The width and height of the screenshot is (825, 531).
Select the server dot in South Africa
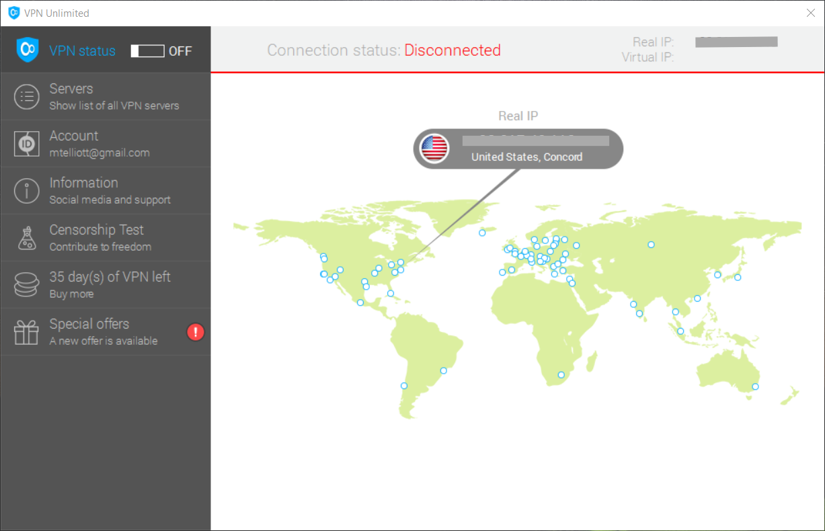(560, 374)
